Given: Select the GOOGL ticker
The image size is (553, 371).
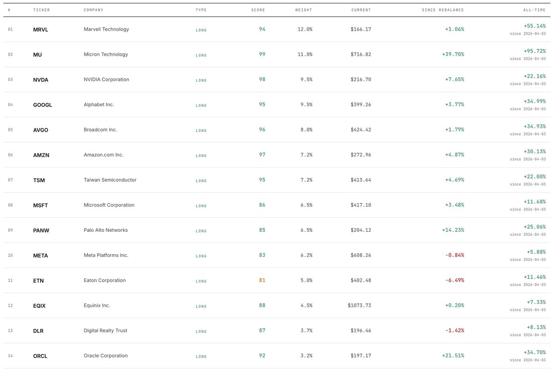Looking at the screenshot, I should tap(42, 105).
